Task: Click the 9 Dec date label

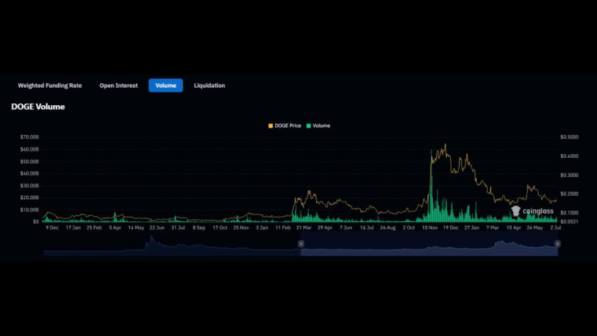Action: (52, 227)
